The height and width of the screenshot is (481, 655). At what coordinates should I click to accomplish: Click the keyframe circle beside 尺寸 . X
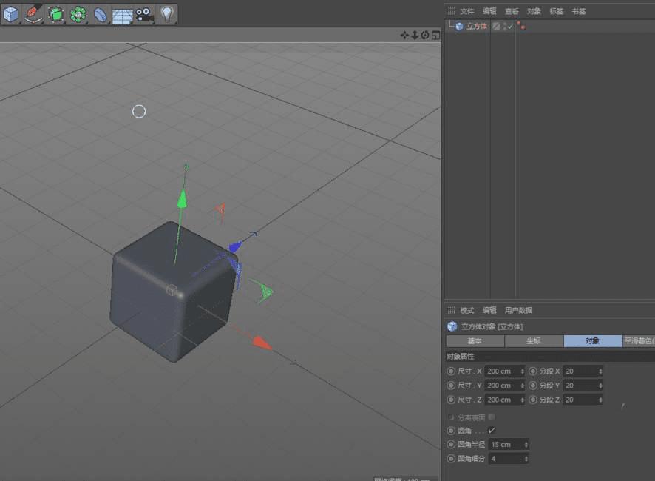pyautogui.click(x=451, y=371)
